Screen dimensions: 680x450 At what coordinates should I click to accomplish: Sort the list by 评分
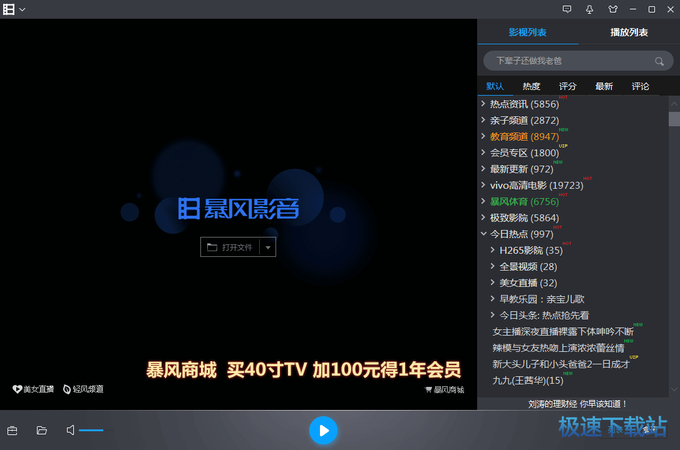click(568, 86)
